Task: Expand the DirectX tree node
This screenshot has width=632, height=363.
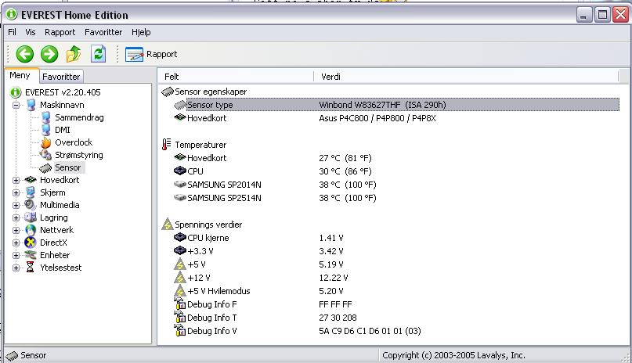Action: 16,243
